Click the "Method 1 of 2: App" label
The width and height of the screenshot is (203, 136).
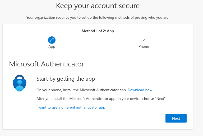[98, 31]
